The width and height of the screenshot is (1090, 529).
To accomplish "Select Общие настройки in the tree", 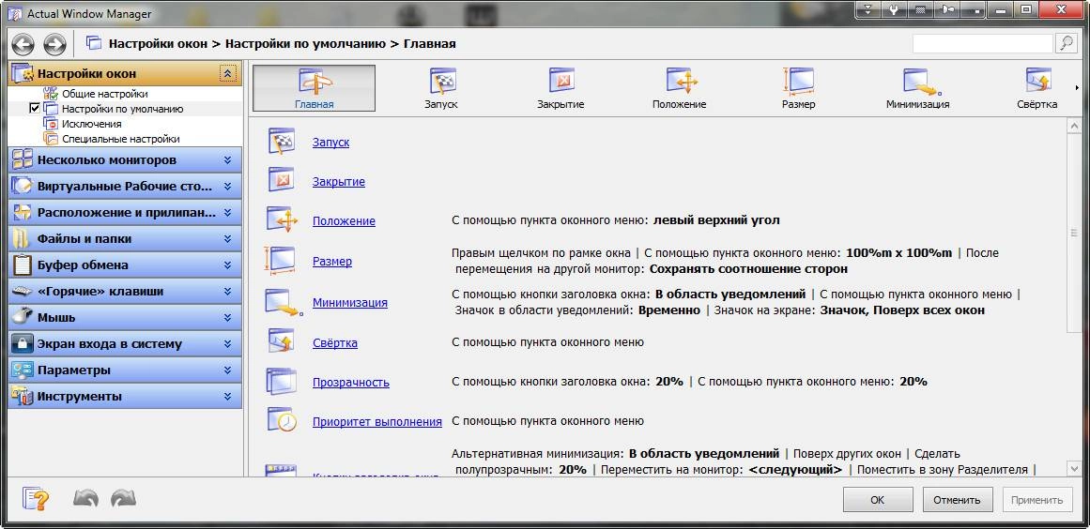I will [x=104, y=94].
